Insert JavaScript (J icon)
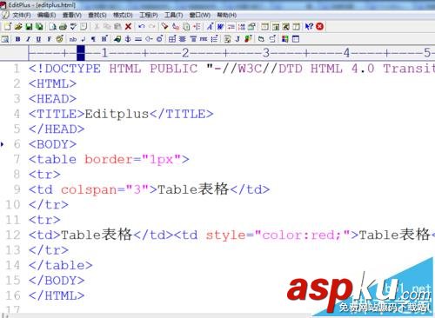This screenshot has height=318, width=435. (x=238, y=39)
